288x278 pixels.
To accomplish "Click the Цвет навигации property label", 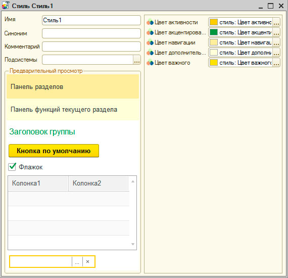I will click(x=175, y=42).
